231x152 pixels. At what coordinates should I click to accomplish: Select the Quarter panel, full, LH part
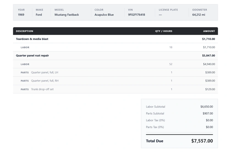tap(45, 72)
